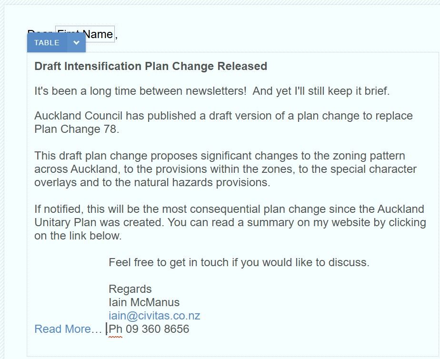Click the name Iain McManus
440x359 pixels.
pyautogui.click(x=144, y=302)
